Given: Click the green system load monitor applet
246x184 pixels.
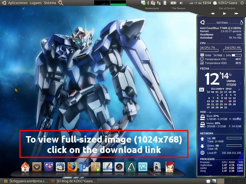Looking at the screenshot, I should click(x=118, y=3).
